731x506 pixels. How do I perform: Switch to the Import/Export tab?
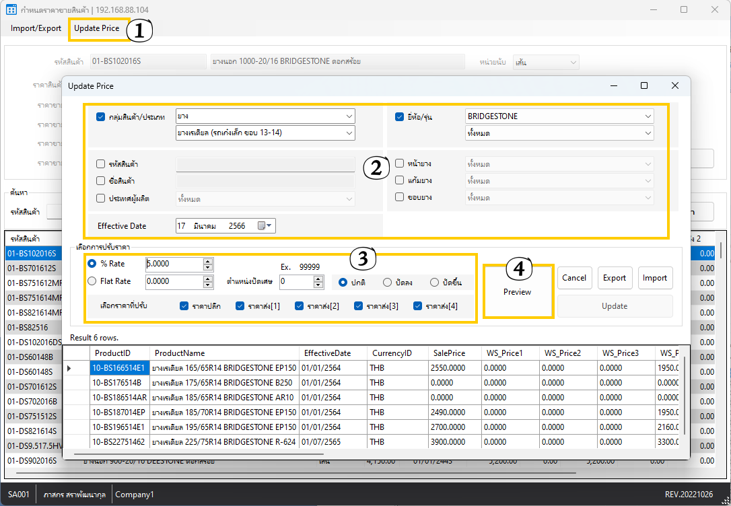click(36, 28)
